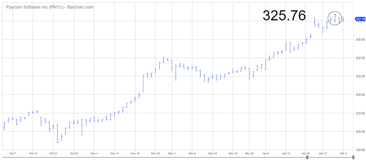The height and width of the screenshot is (161, 366).
Task: Click the Oct 28 date label
Action: (74, 154)
